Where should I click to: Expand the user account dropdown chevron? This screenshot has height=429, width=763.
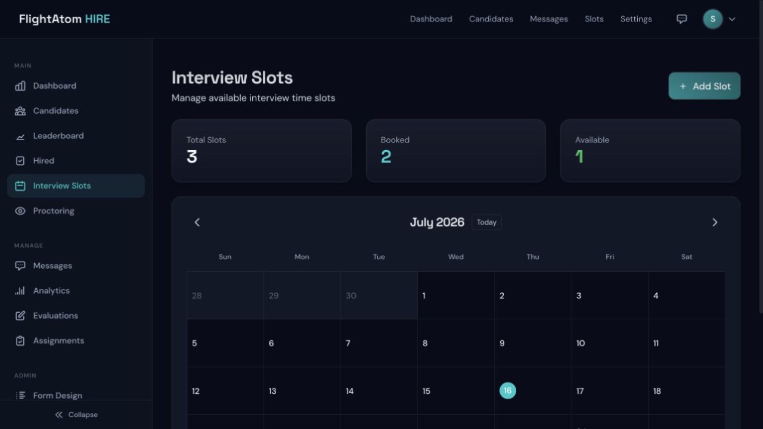pyautogui.click(x=732, y=19)
